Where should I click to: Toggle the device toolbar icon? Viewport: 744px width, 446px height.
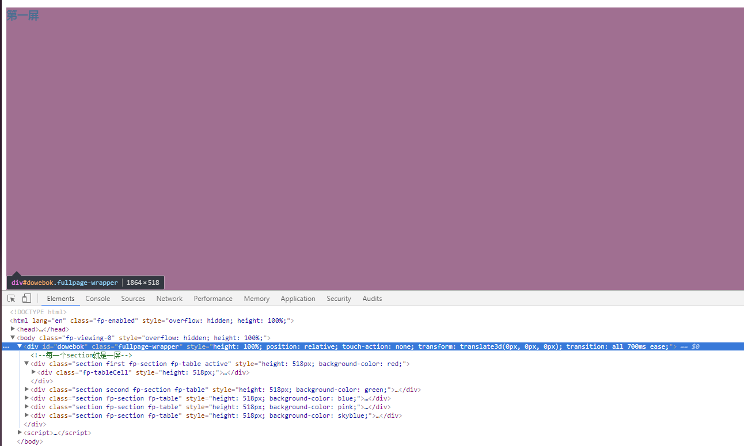click(x=26, y=298)
